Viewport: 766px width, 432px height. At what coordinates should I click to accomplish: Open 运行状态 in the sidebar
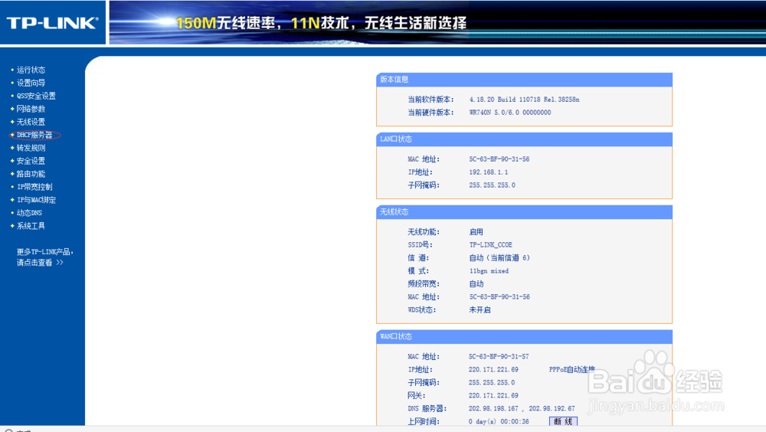coord(31,70)
